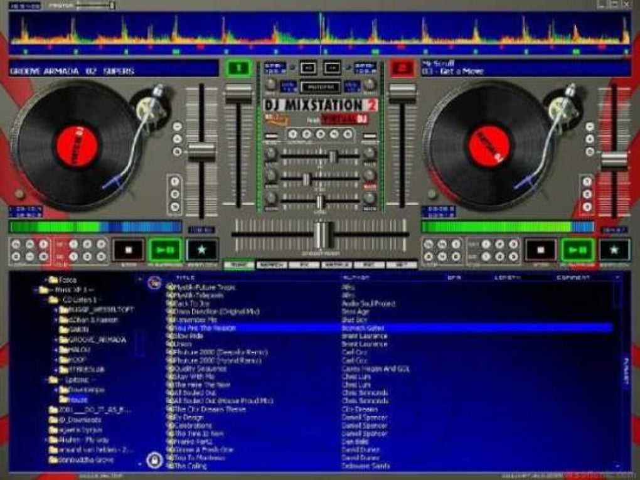
Task: Select the track Slow Ride
Action: (189, 336)
